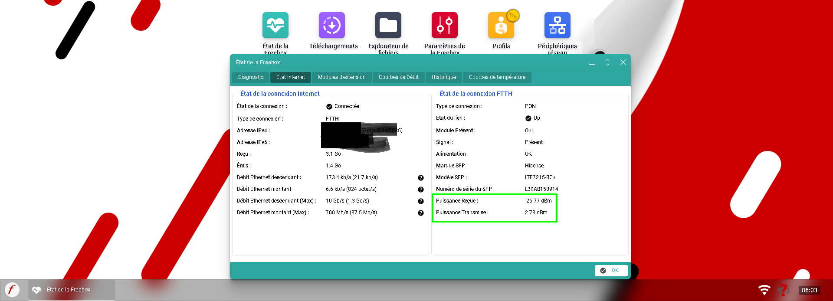Click the Puissance Transmise value 2.73 dBm
The height and width of the screenshot is (301, 833).
[536, 213]
